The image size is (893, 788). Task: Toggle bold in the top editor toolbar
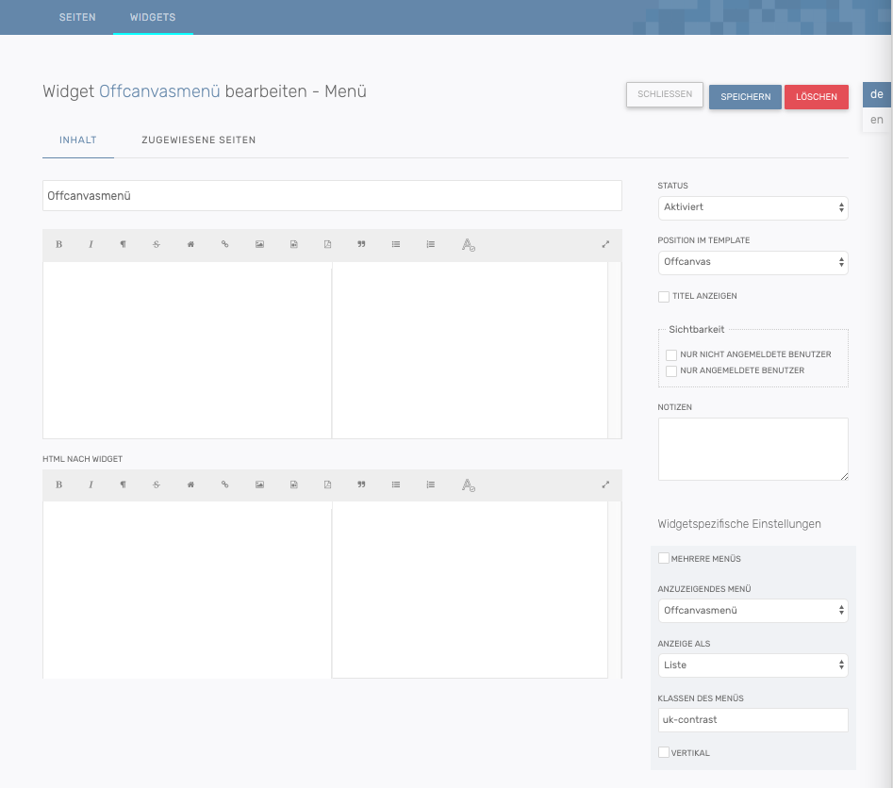tap(58, 245)
